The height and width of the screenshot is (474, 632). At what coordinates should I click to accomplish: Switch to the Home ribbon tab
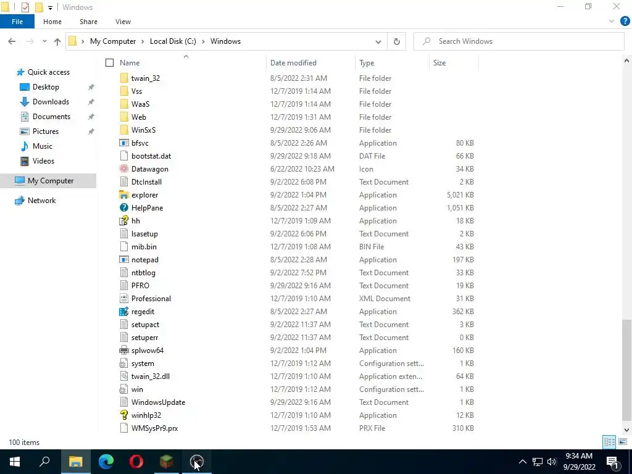tap(52, 22)
